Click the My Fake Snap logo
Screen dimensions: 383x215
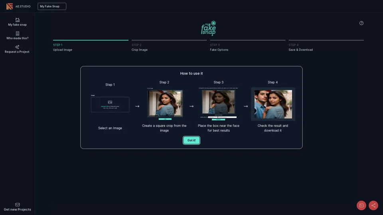point(208,28)
